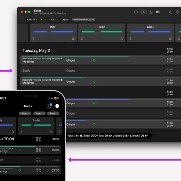Select Meetings entry 12:00–09:00 under Tuesday
The image size is (181, 181).
pyautogui.click(x=100, y=81)
